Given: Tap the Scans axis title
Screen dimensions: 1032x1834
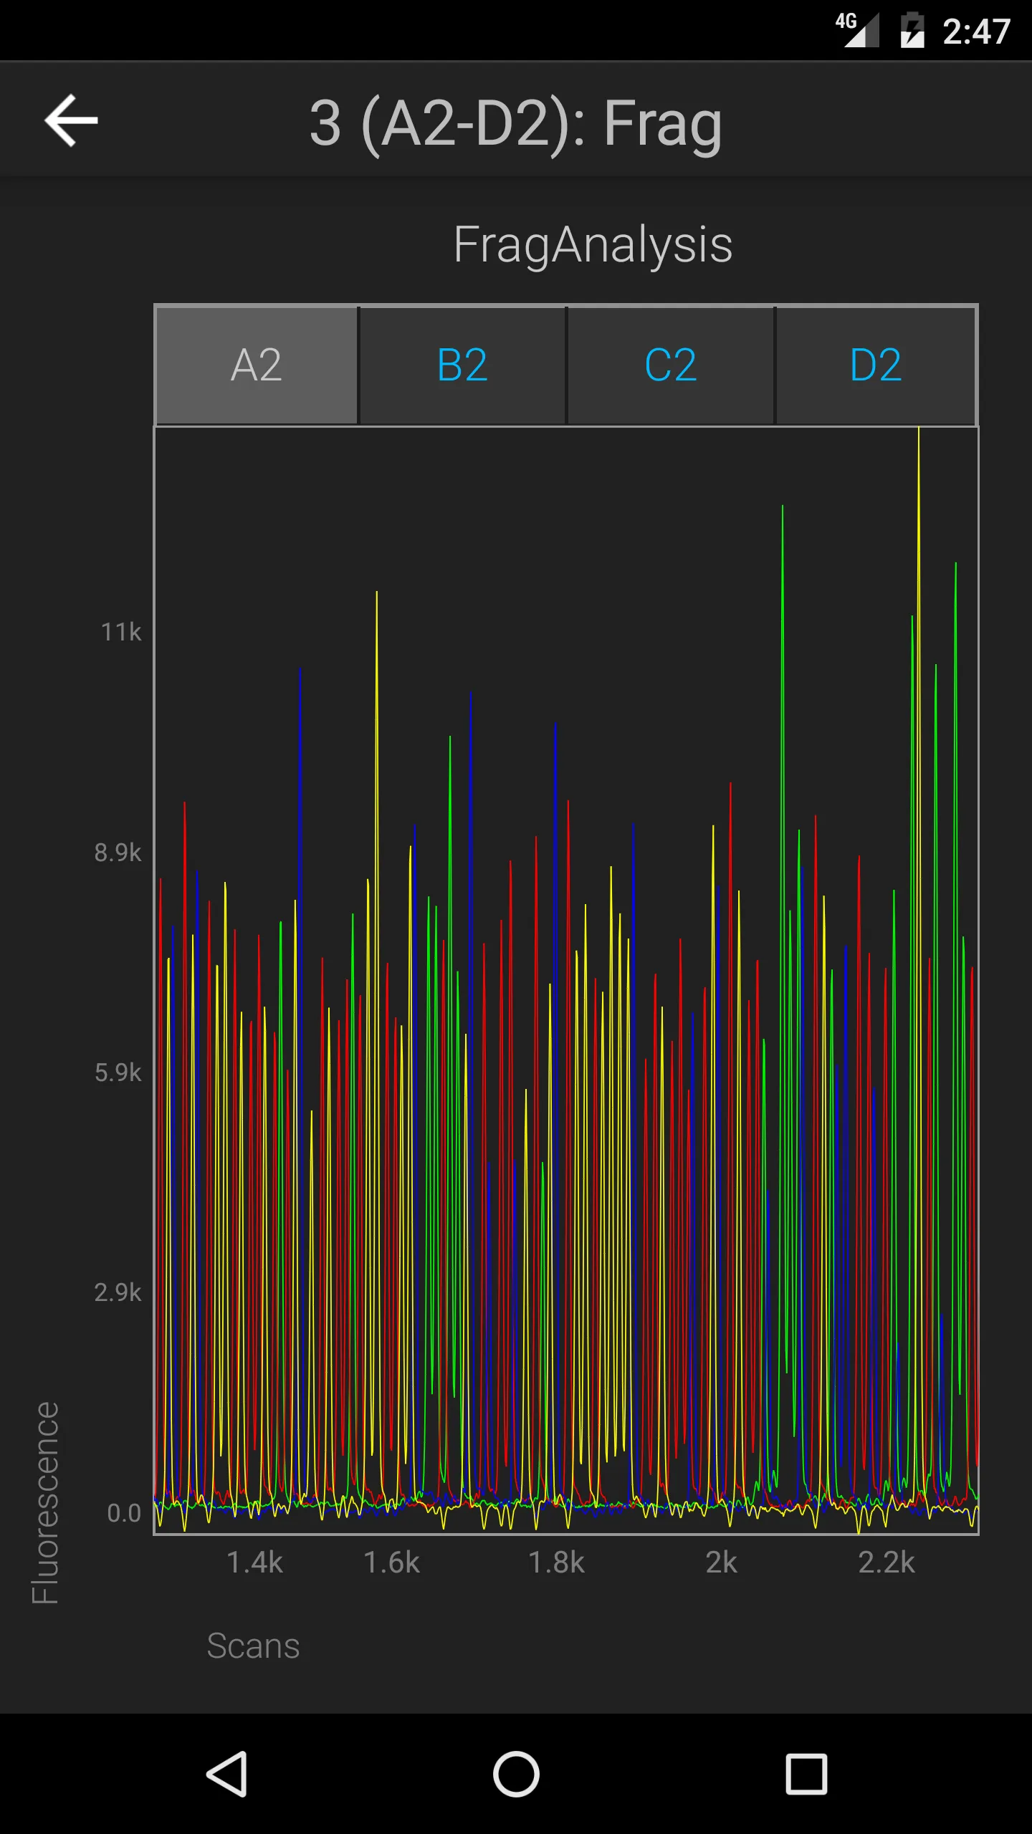Looking at the screenshot, I should click(254, 1646).
